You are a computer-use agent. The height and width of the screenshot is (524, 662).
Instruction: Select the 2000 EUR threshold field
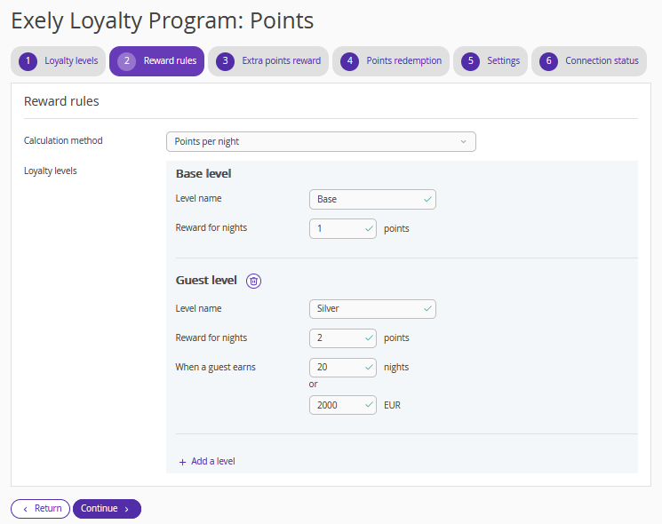point(343,405)
